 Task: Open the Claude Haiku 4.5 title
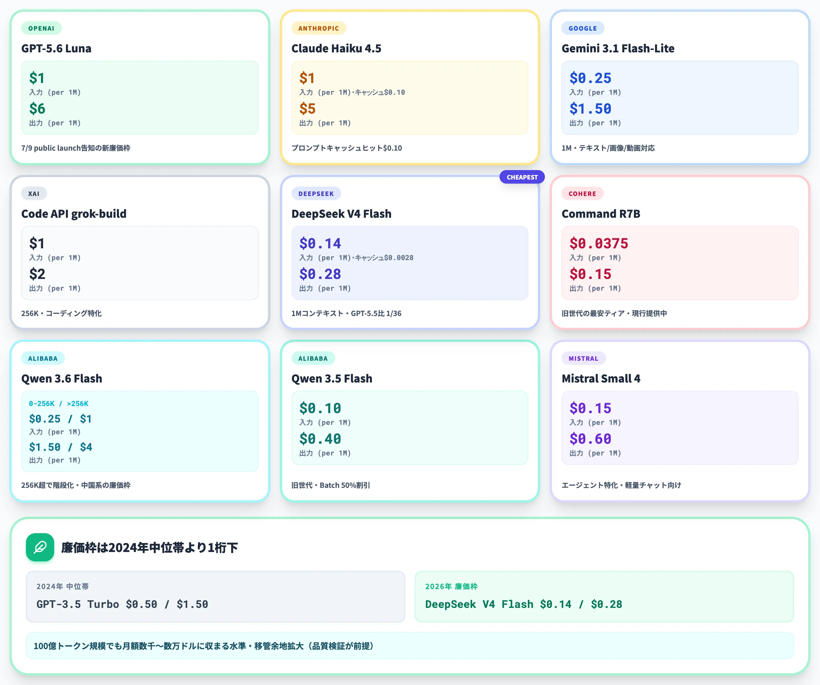tap(336, 48)
